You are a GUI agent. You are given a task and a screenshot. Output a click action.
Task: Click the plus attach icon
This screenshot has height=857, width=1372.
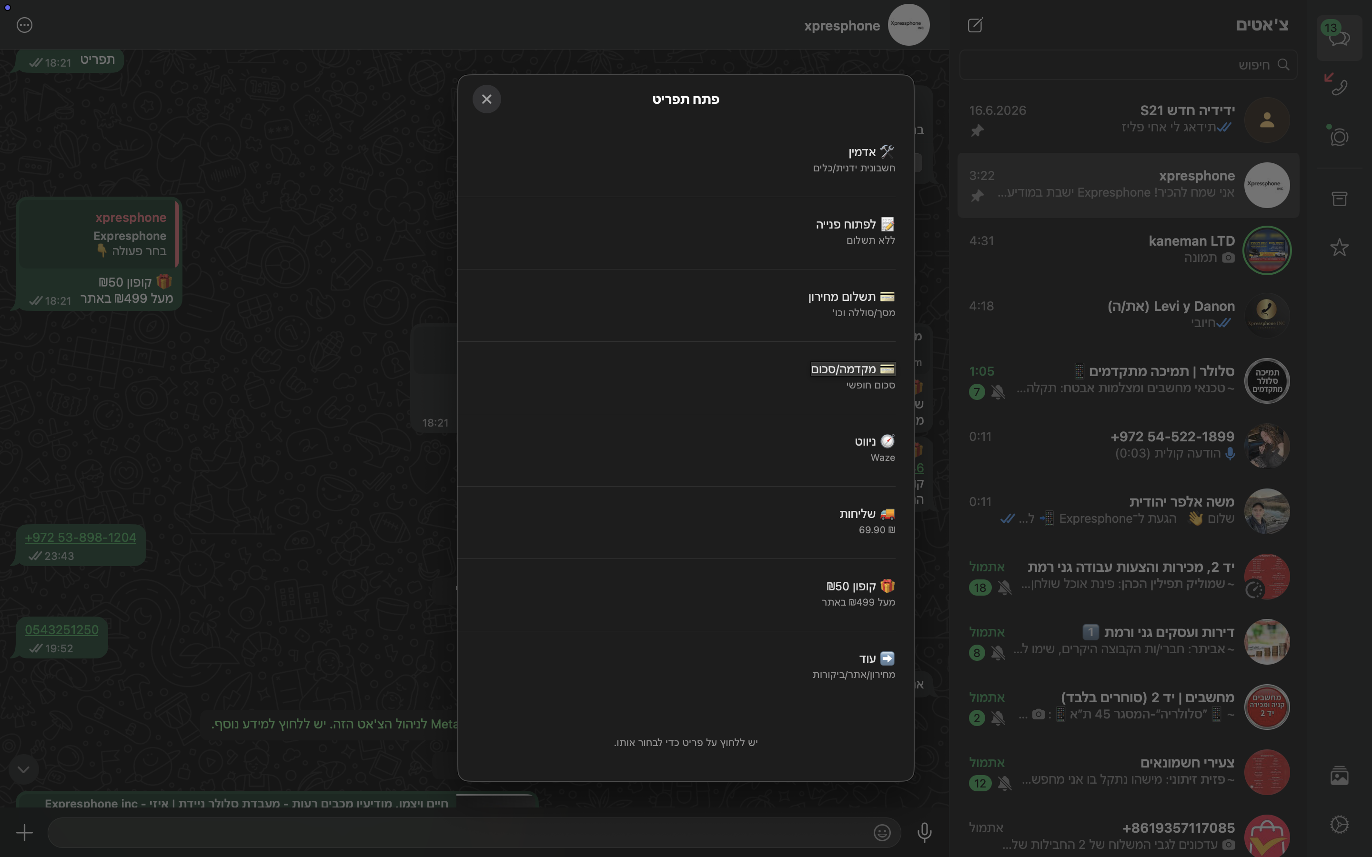[24, 832]
